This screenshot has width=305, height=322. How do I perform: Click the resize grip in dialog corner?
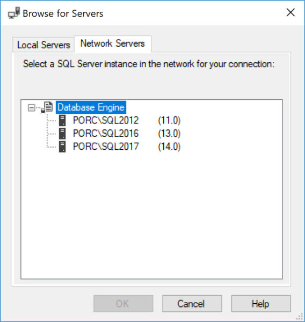[x=300, y=317]
